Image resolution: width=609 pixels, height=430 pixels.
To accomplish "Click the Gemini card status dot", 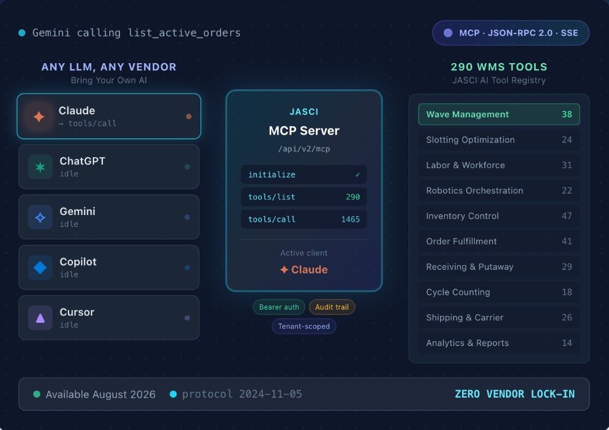I will [187, 217].
